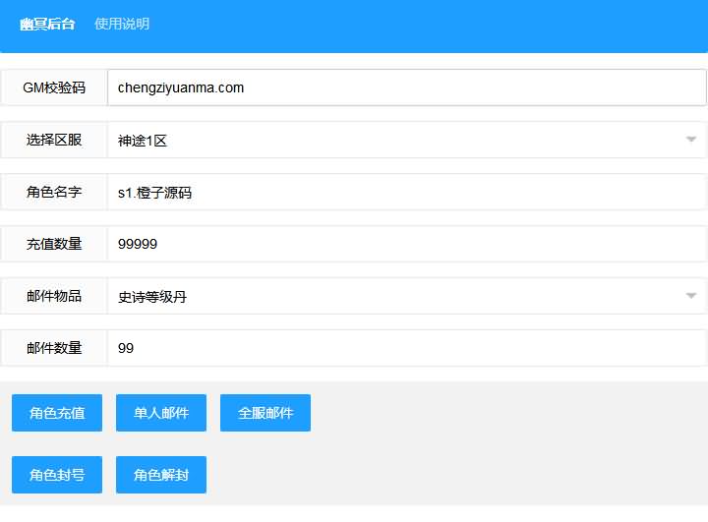Viewport: 708px width, 522px height.
Task: Focus the GM校验码 text field
Action: tap(406, 87)
